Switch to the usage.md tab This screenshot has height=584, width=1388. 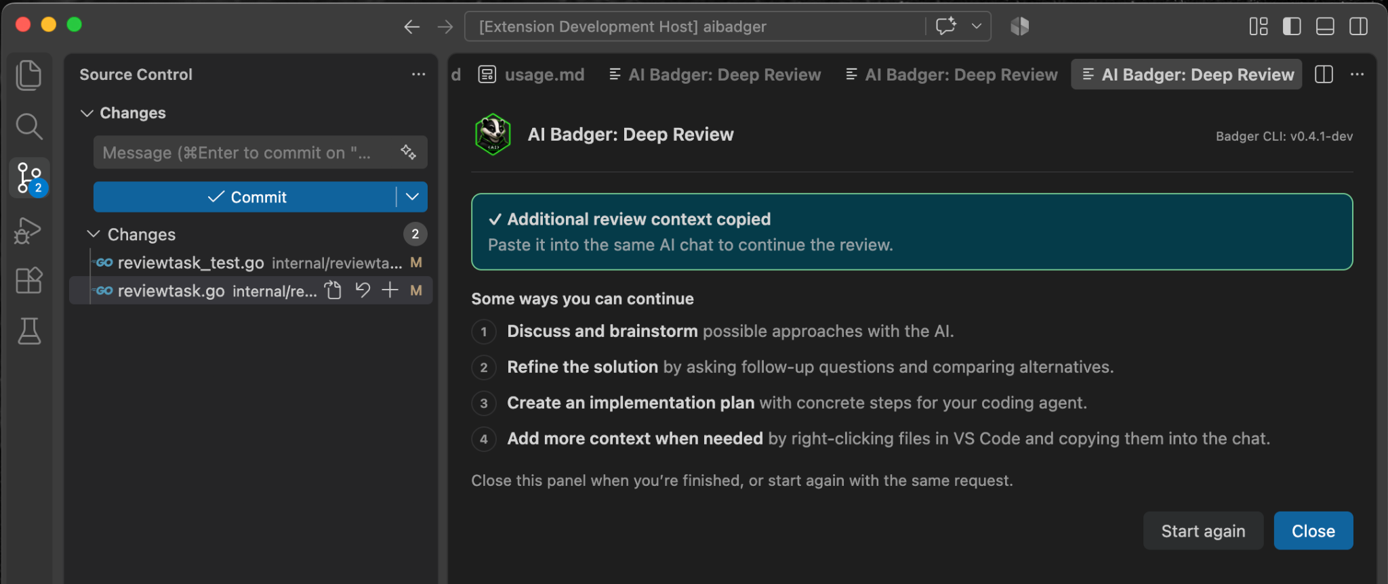coord(531,74)
